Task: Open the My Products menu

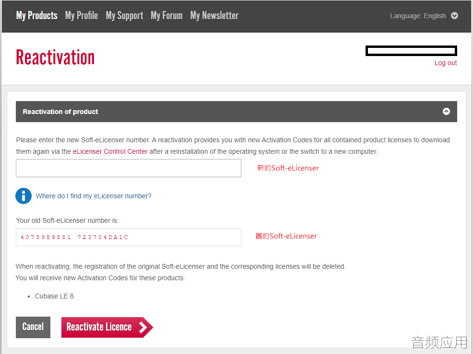Action: pyautogui.click(x=37, y=16)
